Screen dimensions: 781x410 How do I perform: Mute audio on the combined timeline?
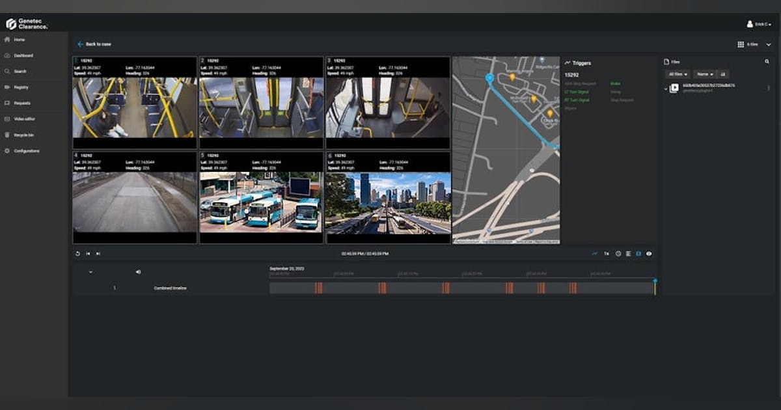tap(137, 271)
